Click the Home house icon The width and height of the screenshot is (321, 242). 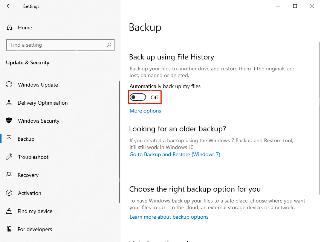9,27
